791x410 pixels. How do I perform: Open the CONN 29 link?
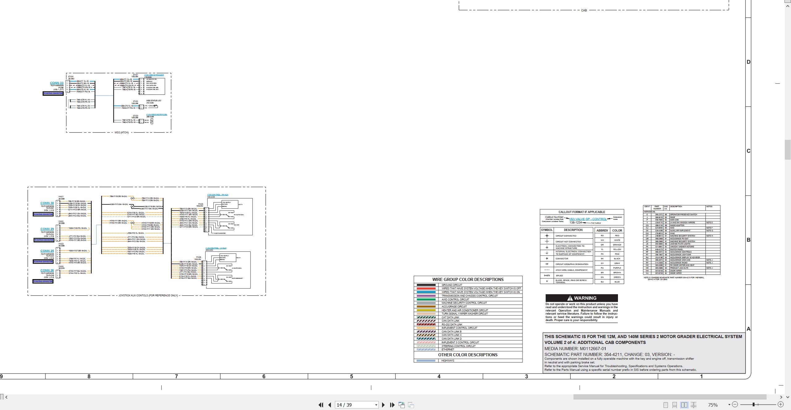(x=47, y=229)
